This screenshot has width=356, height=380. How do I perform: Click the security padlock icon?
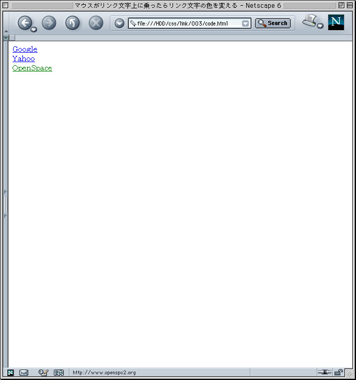click(x=339, y=372)
